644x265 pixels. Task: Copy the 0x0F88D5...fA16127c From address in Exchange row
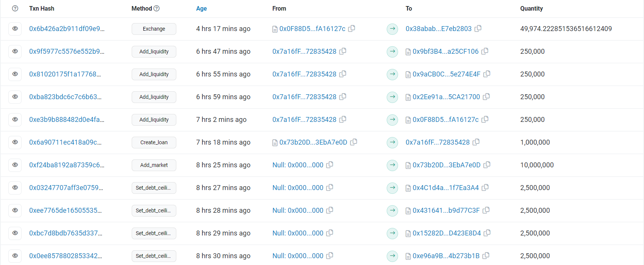[352, 28]
